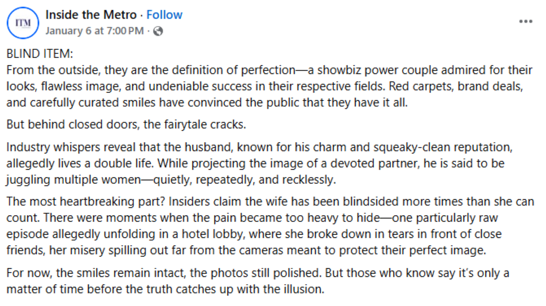Click the phrase 'showbiz power couple'
The height and width of the screenshot is (306, 546).
point(363,70)
